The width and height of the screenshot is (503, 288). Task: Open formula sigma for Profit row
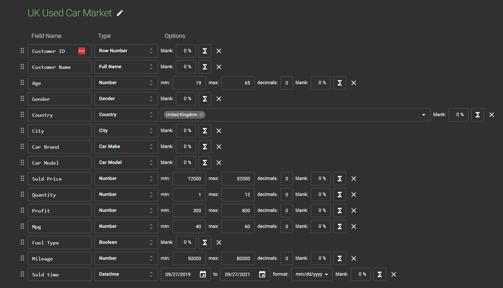pyautogui.click(x=340, y=211)
